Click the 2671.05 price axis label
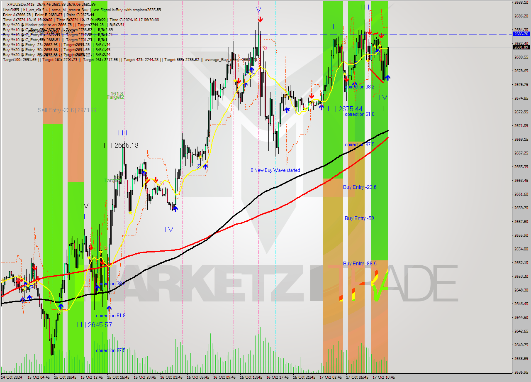This screenshot has height=382, width=531. pyautogui.click(x=521, y=125)
